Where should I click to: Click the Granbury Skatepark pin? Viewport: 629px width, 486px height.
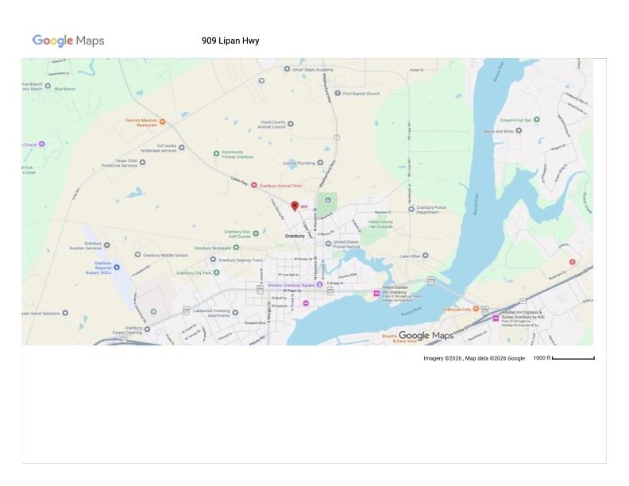tap(237, 248)
